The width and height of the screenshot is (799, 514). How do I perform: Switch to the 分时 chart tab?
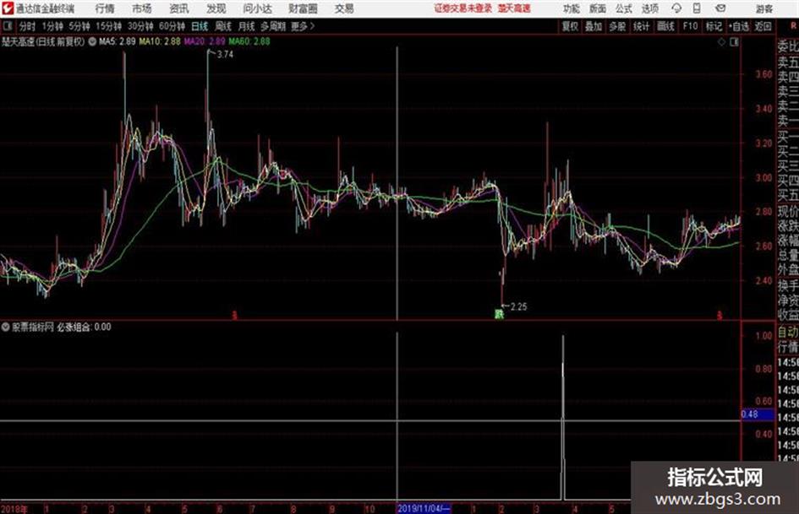28,26
